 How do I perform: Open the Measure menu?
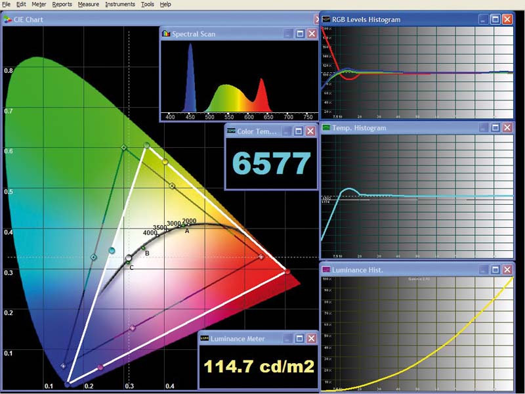(x=89, y=5)
